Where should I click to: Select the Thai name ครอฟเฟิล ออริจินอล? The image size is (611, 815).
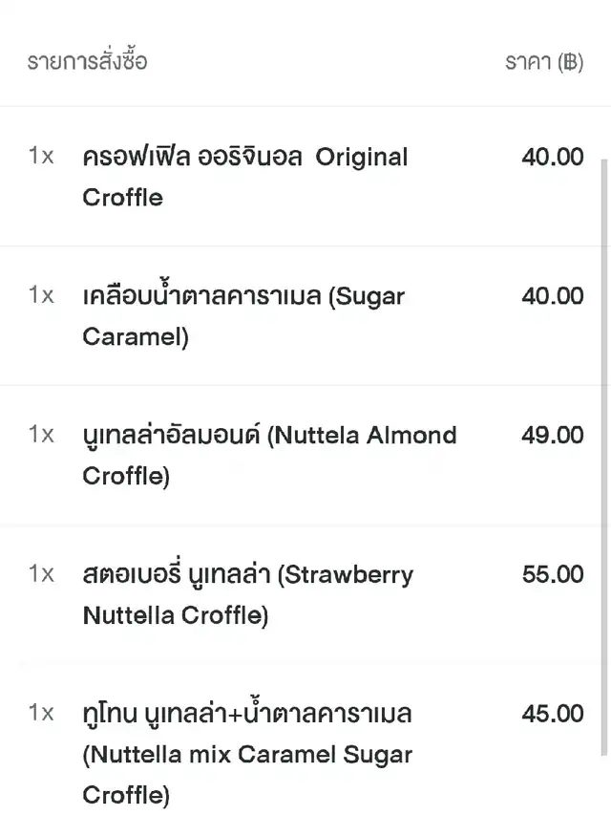(193, 157)
